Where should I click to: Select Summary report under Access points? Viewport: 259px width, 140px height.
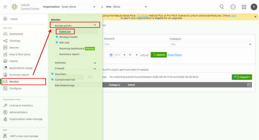69,54
